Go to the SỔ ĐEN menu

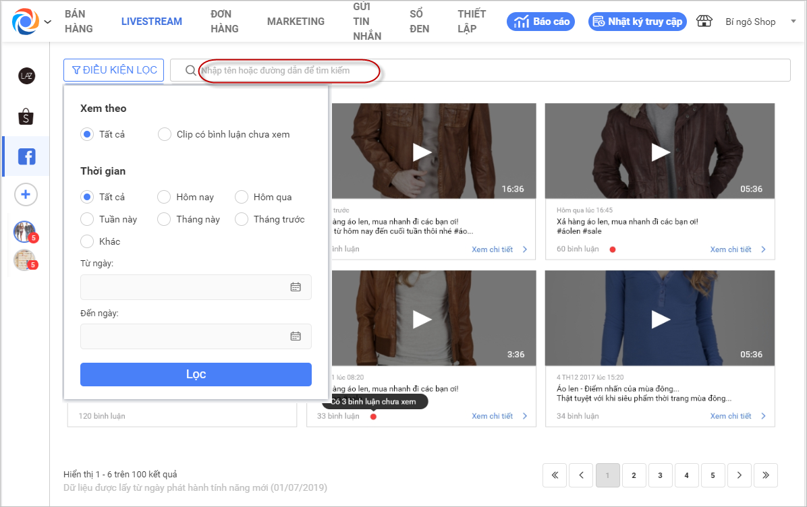coord(419,22)
